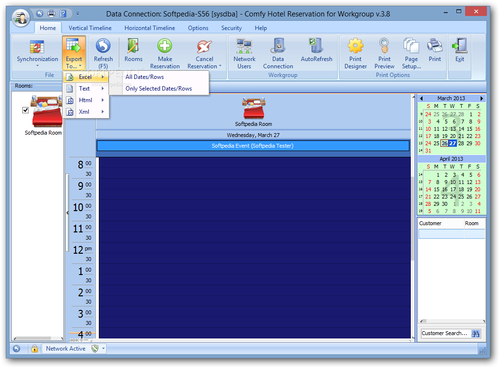Click quick access help icon

point(63,14)
